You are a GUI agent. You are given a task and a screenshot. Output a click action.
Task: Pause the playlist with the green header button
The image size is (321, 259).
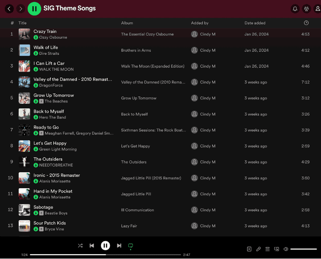point(34,8)
